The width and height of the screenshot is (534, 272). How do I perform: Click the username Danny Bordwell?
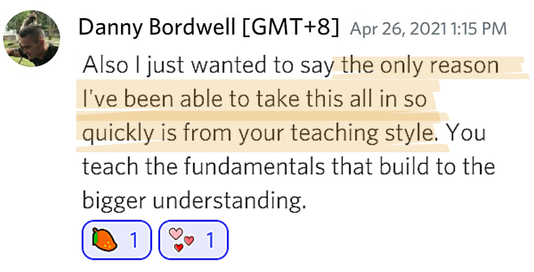[157, 27]
